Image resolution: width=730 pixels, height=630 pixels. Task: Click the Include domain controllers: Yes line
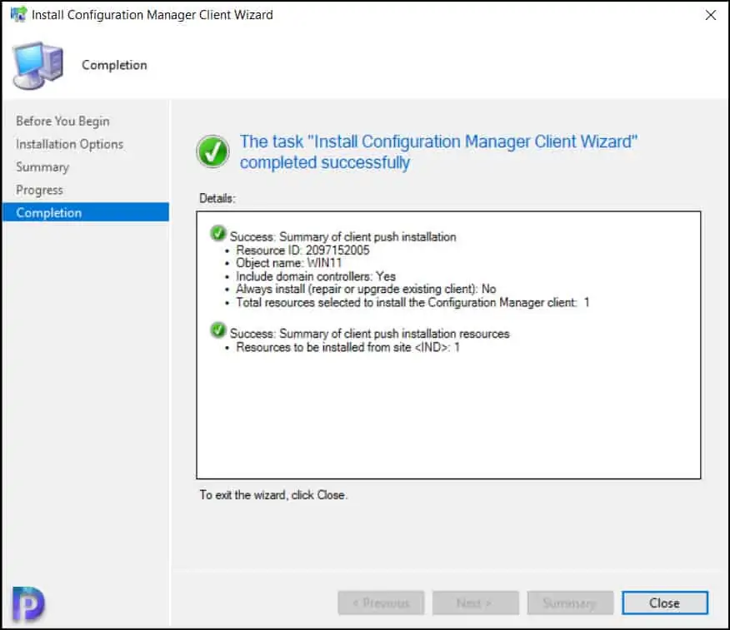point(316,276)
